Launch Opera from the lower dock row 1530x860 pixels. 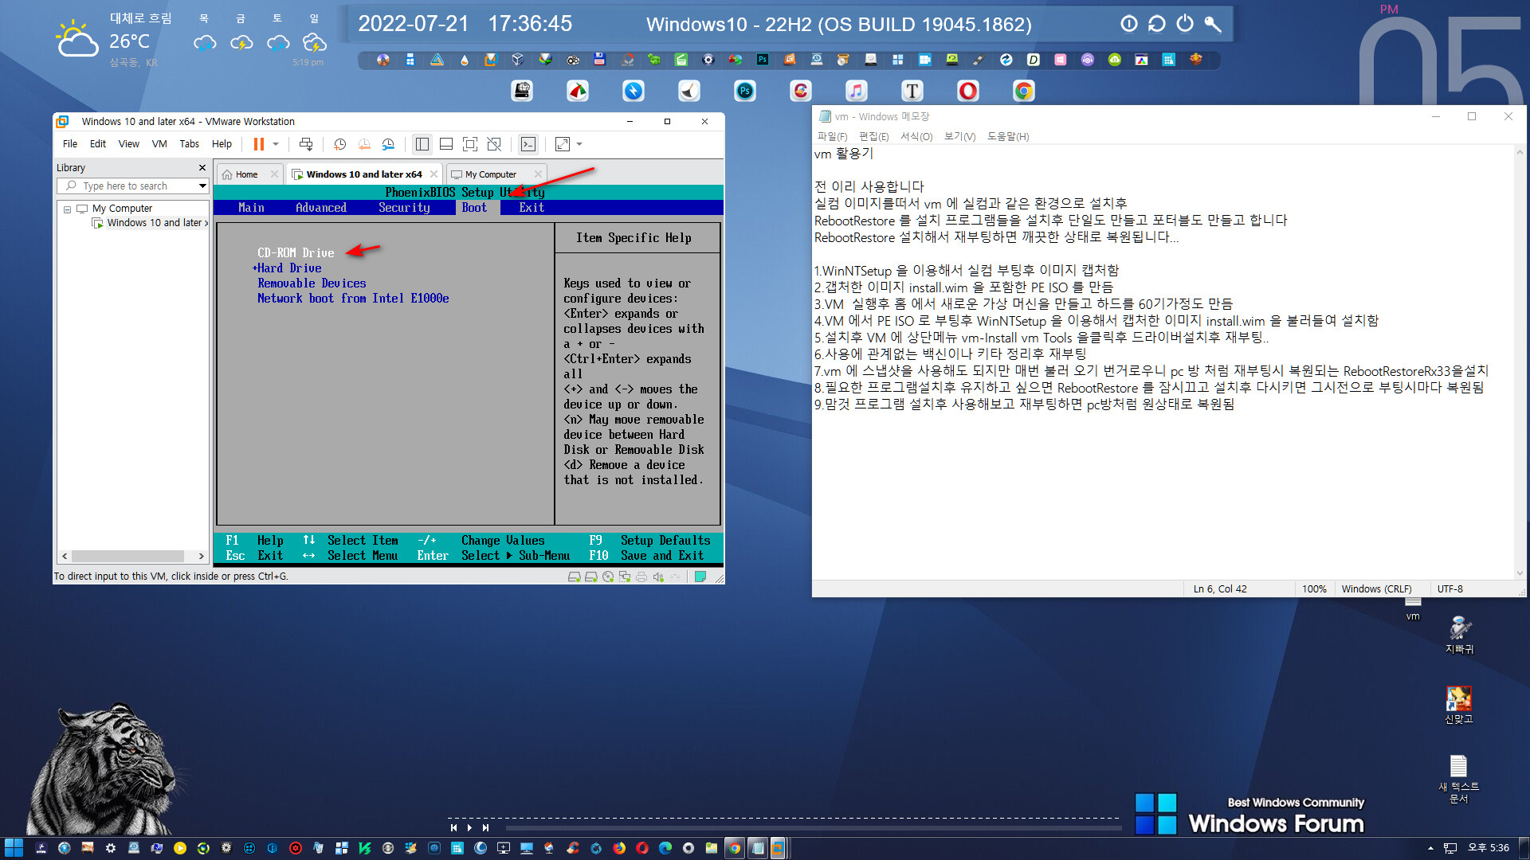tap(968, 91)
